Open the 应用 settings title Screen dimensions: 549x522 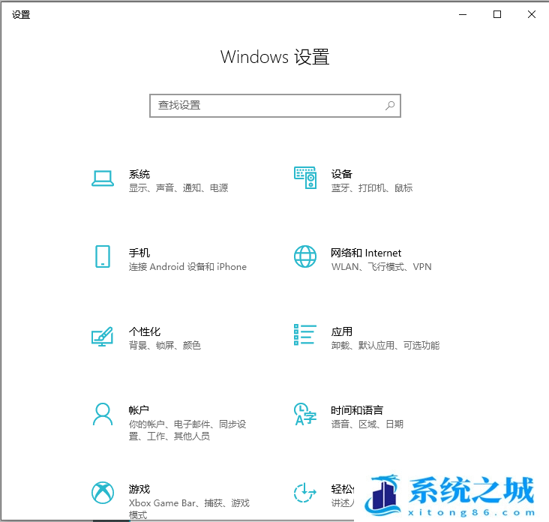[342, 331]
